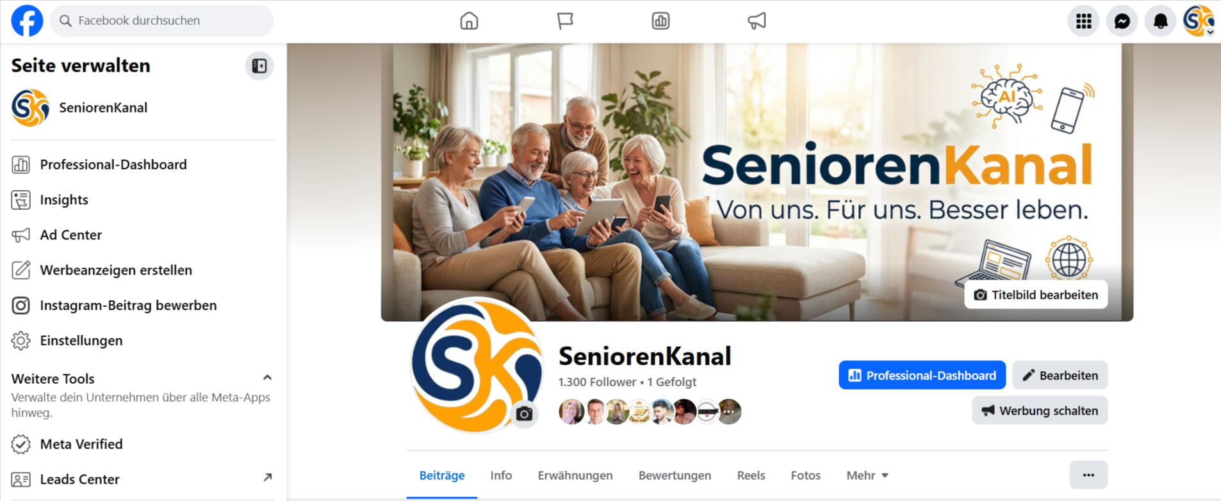Viewport: 1221px width, 501px height.
Task: Click the Facebook durchsuchen search field
Action: coord(161,20)
